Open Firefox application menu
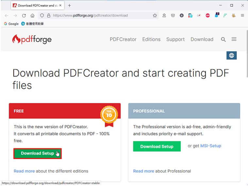Viewport: 248px width, 186px height. click(x=242, y=15)
